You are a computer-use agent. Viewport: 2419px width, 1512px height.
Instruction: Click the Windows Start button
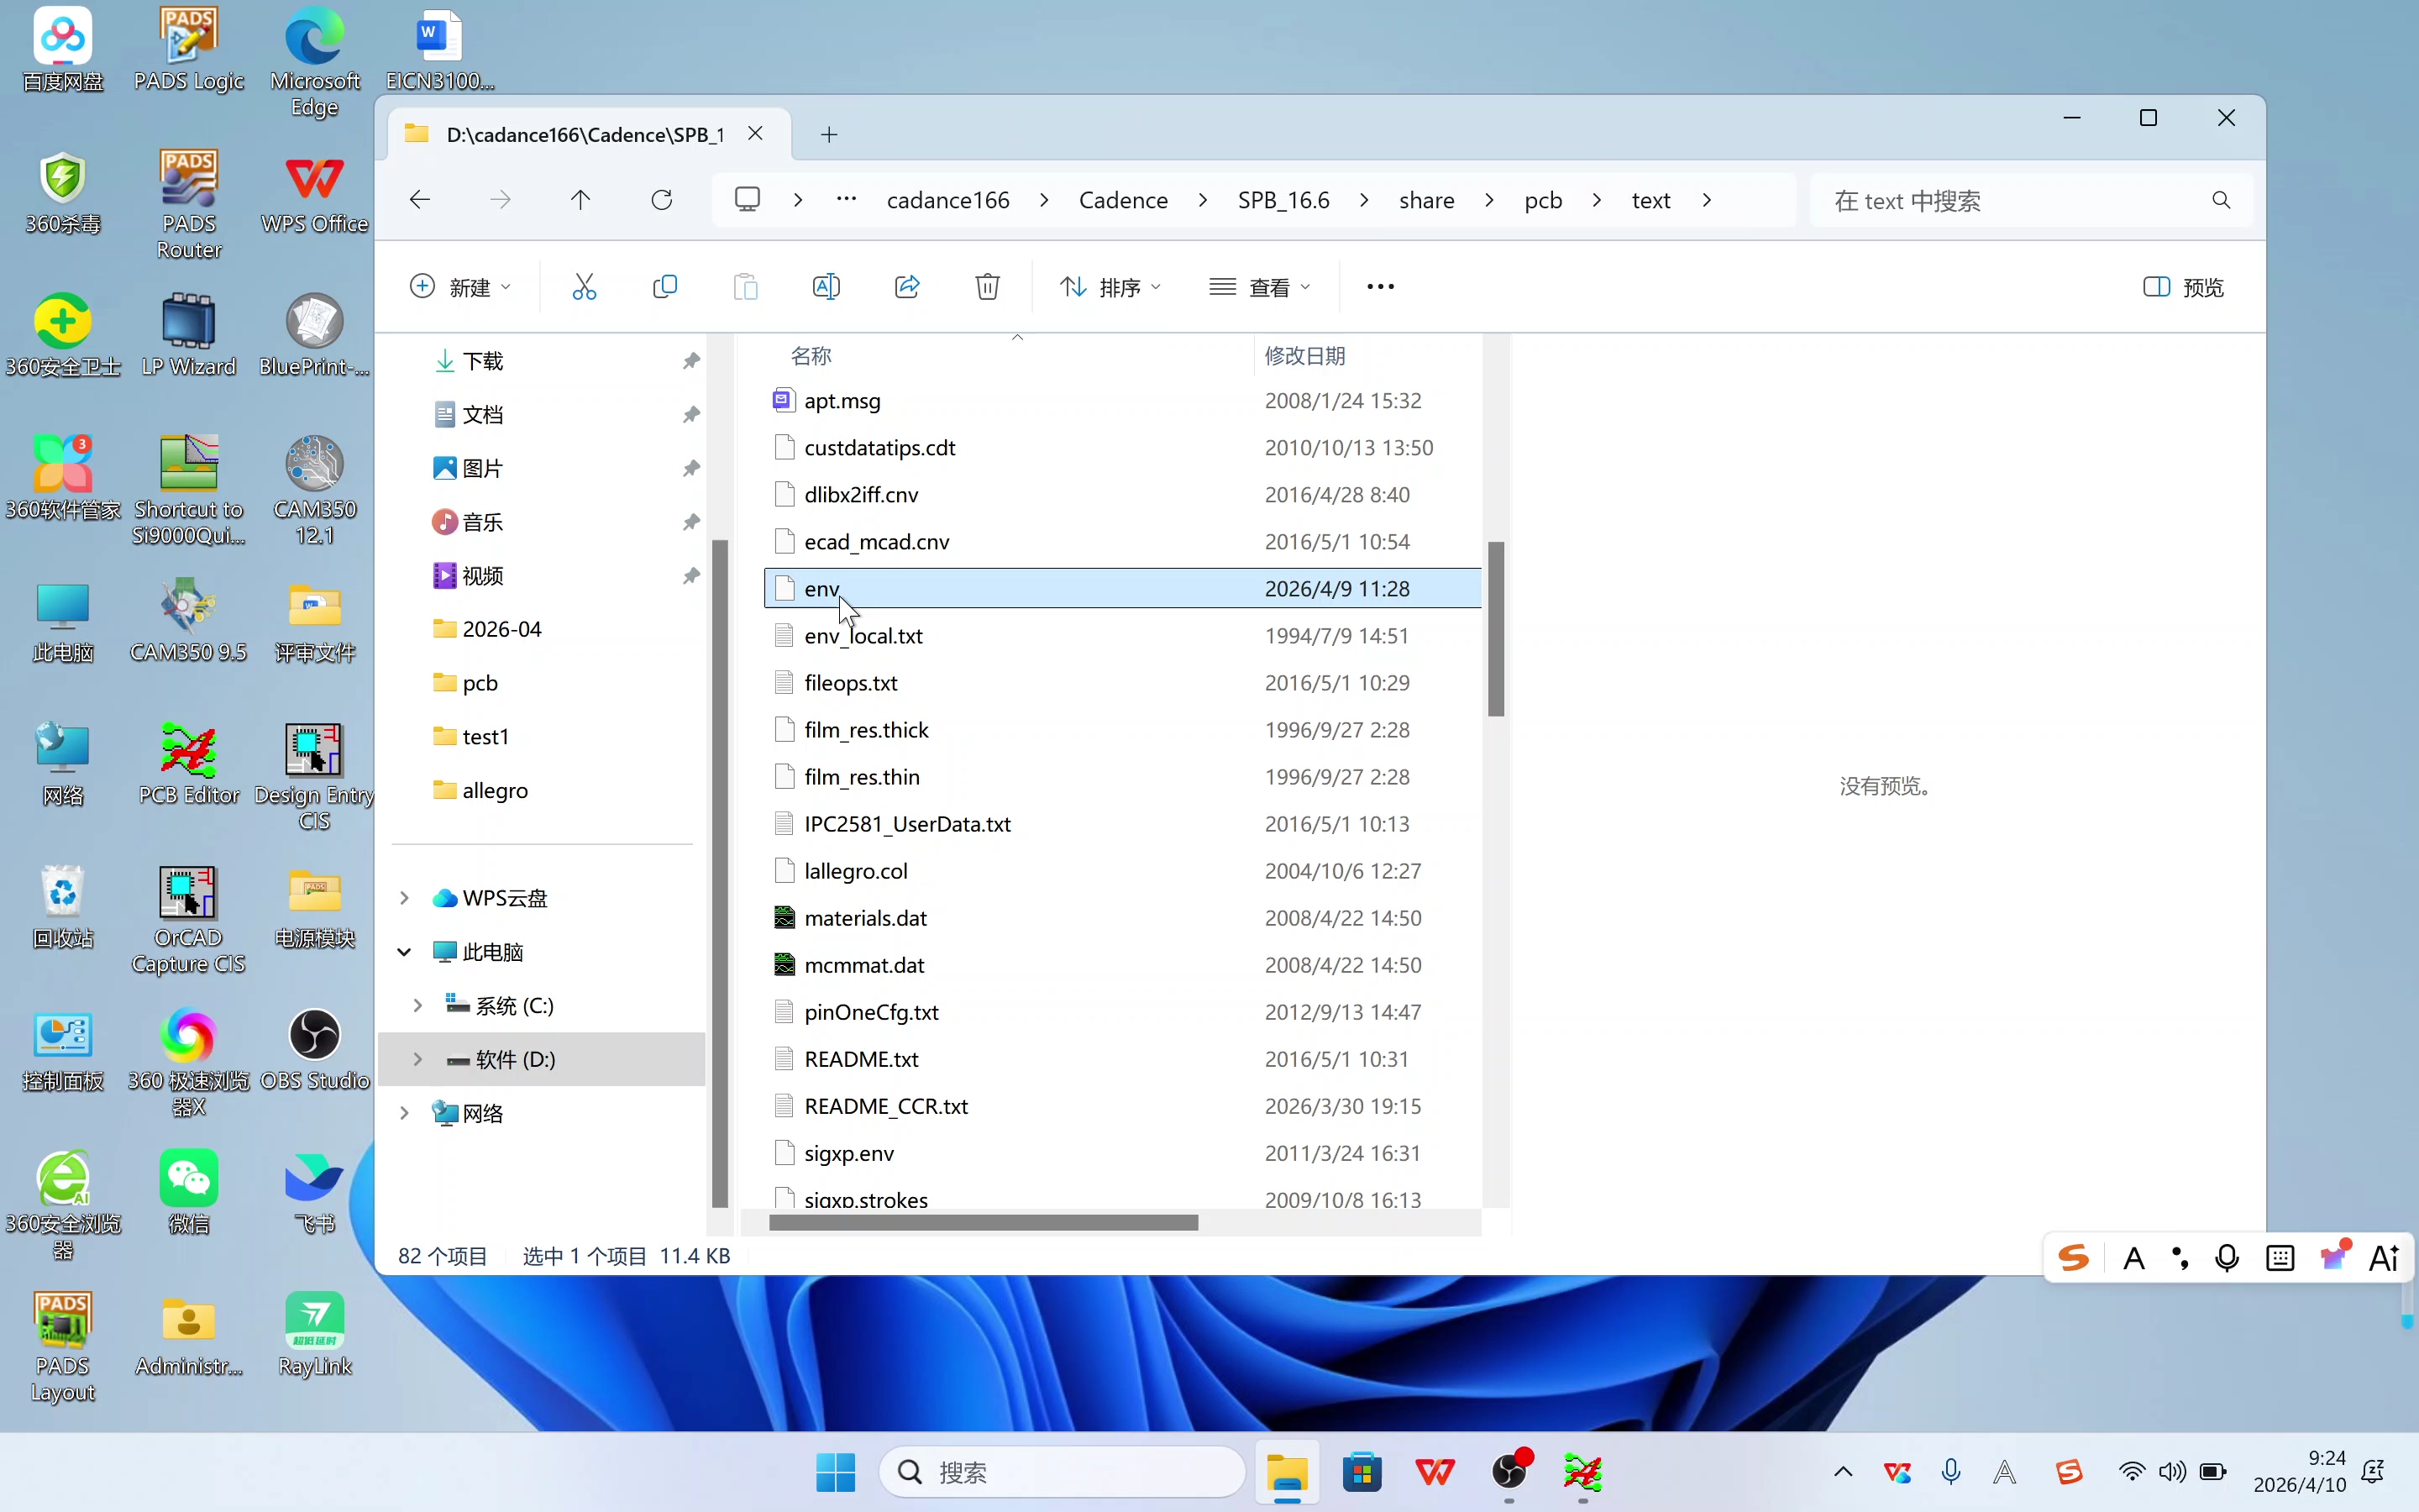[836, 1472]
